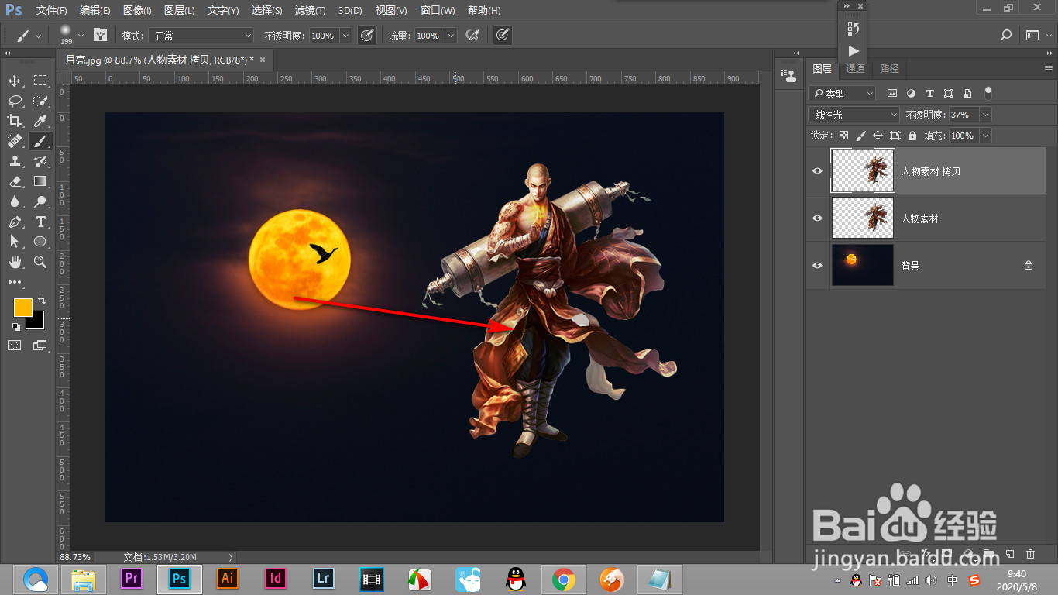Open the layer blend mode 线性光 dropdown
The height and width of the screenshot is (595, 1058).
coord(854,115)
